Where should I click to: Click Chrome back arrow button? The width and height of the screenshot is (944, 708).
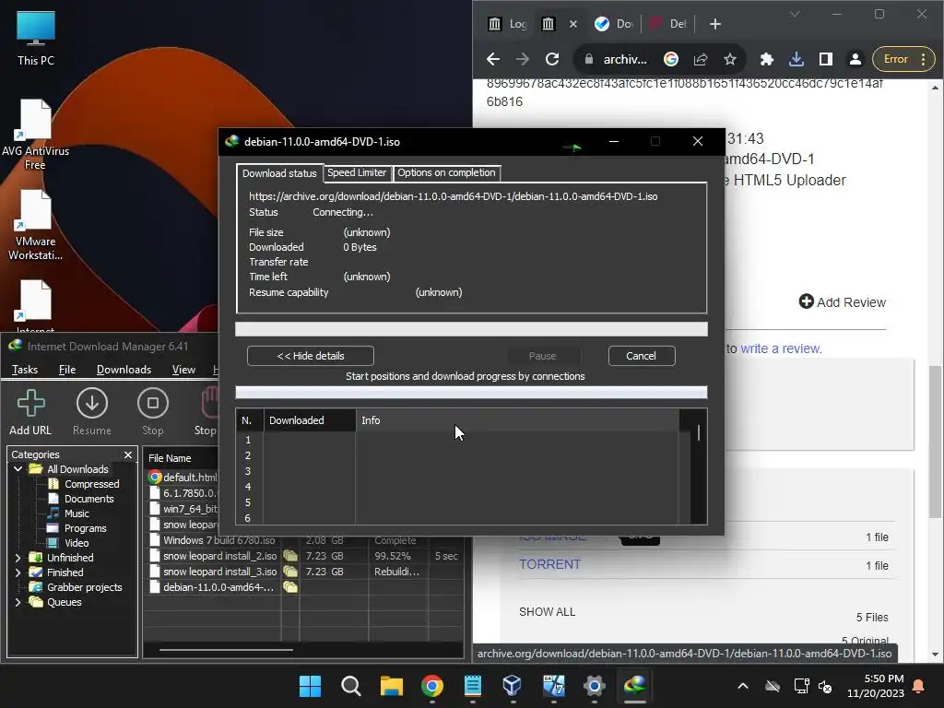pos(493,59)
